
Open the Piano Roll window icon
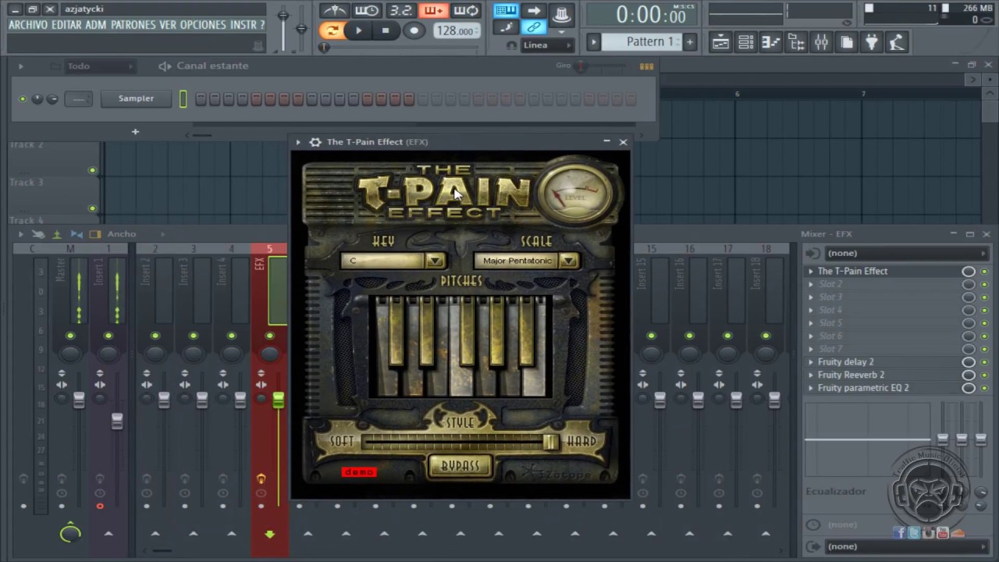coord(771,43)
